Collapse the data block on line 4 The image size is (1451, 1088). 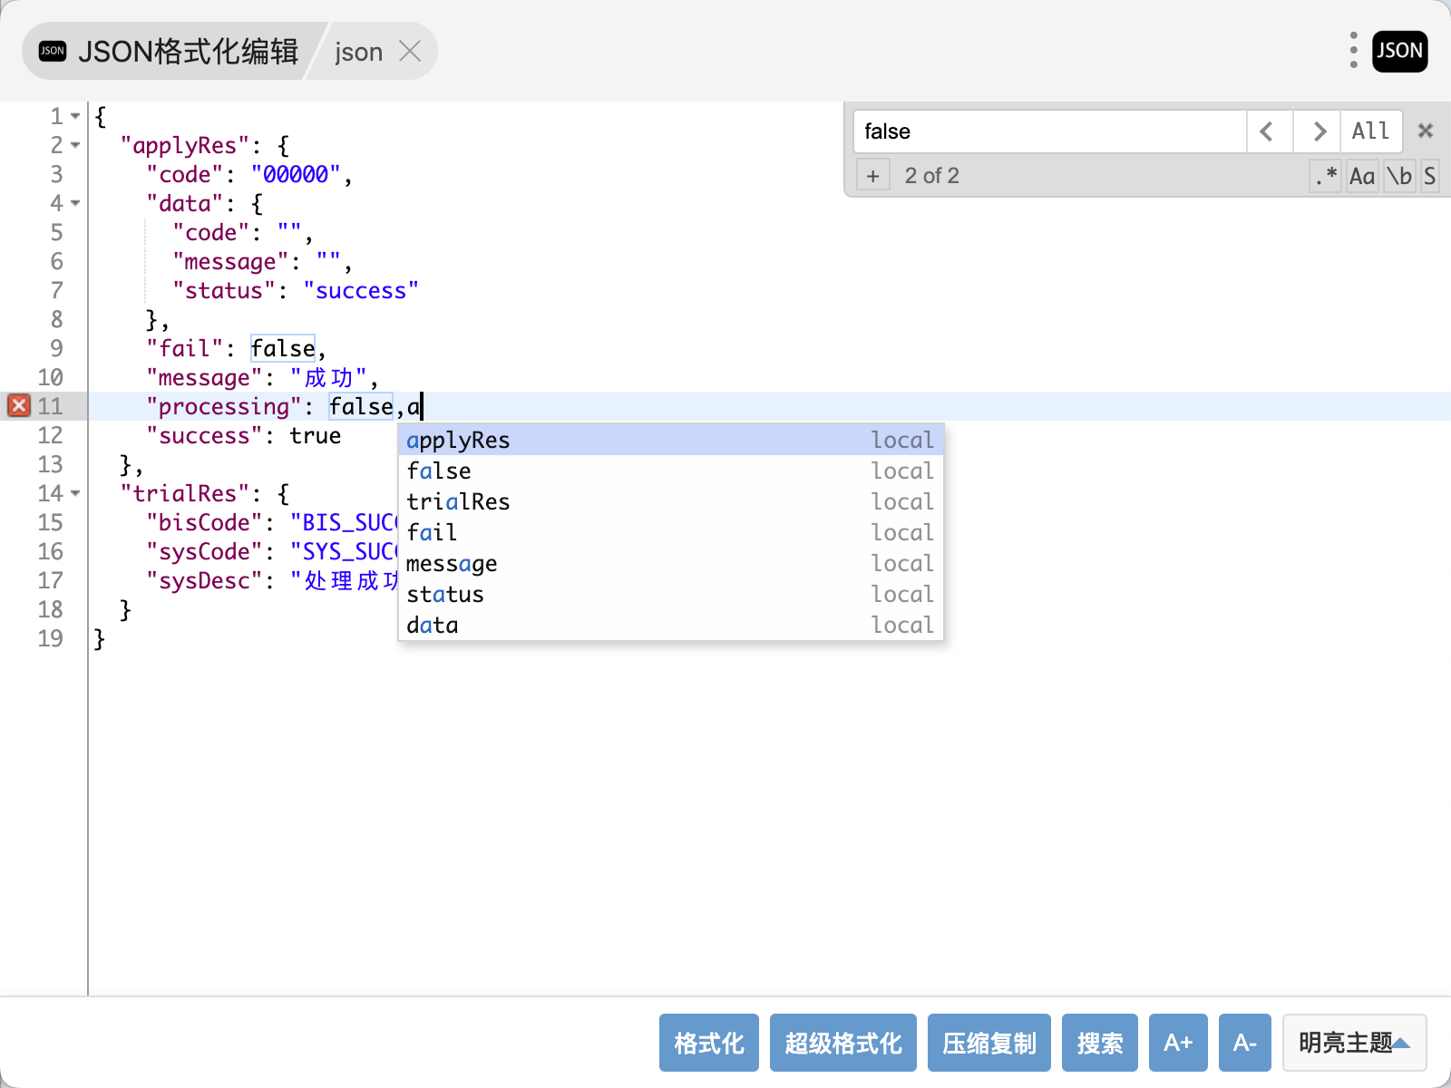pyautogui.click(x=75, y=203)
